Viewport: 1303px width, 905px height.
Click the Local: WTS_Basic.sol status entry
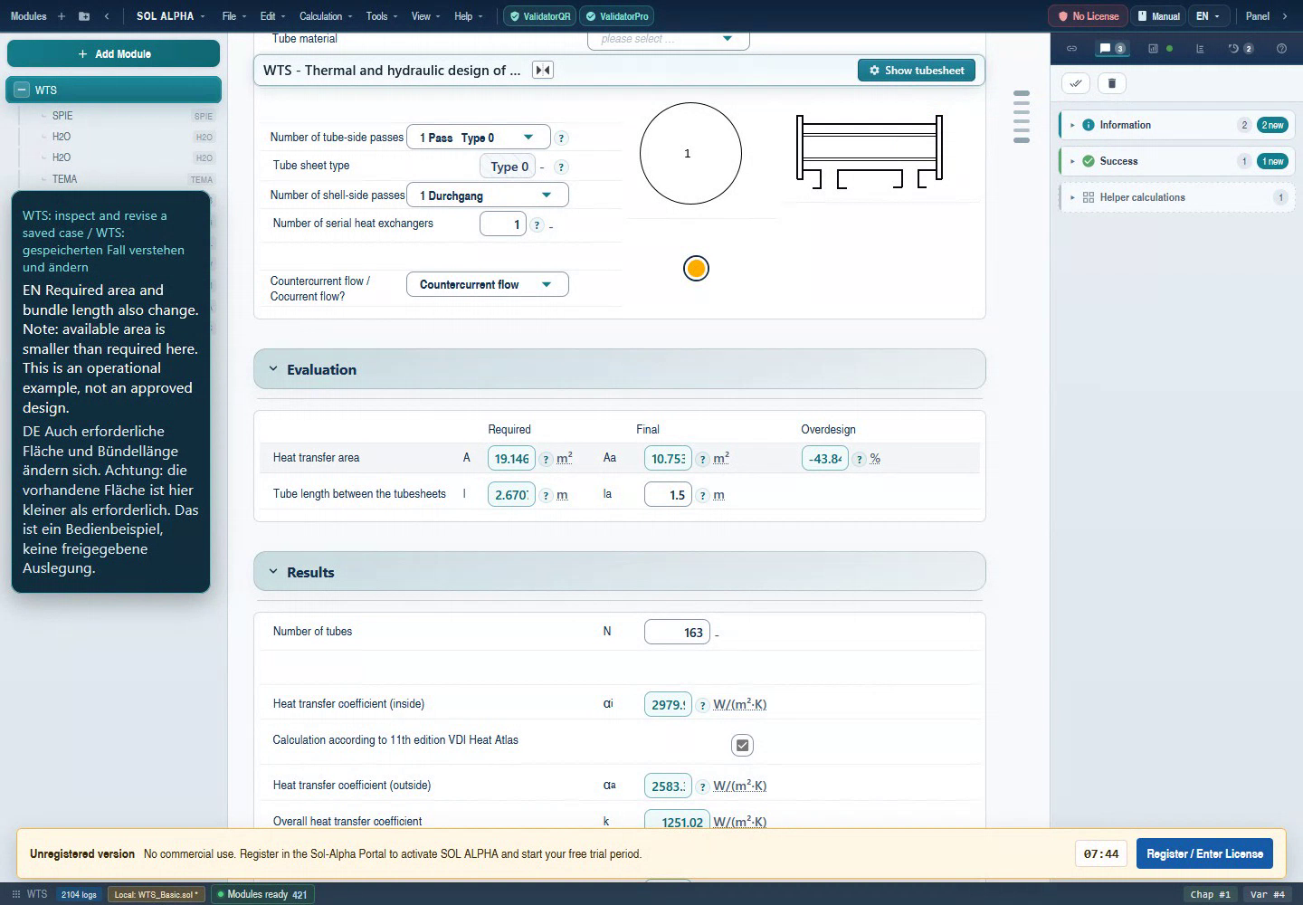[156, 894]
